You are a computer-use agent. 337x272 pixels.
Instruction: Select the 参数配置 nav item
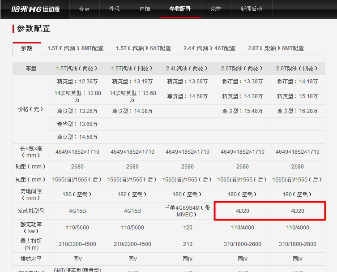point(180,9)
